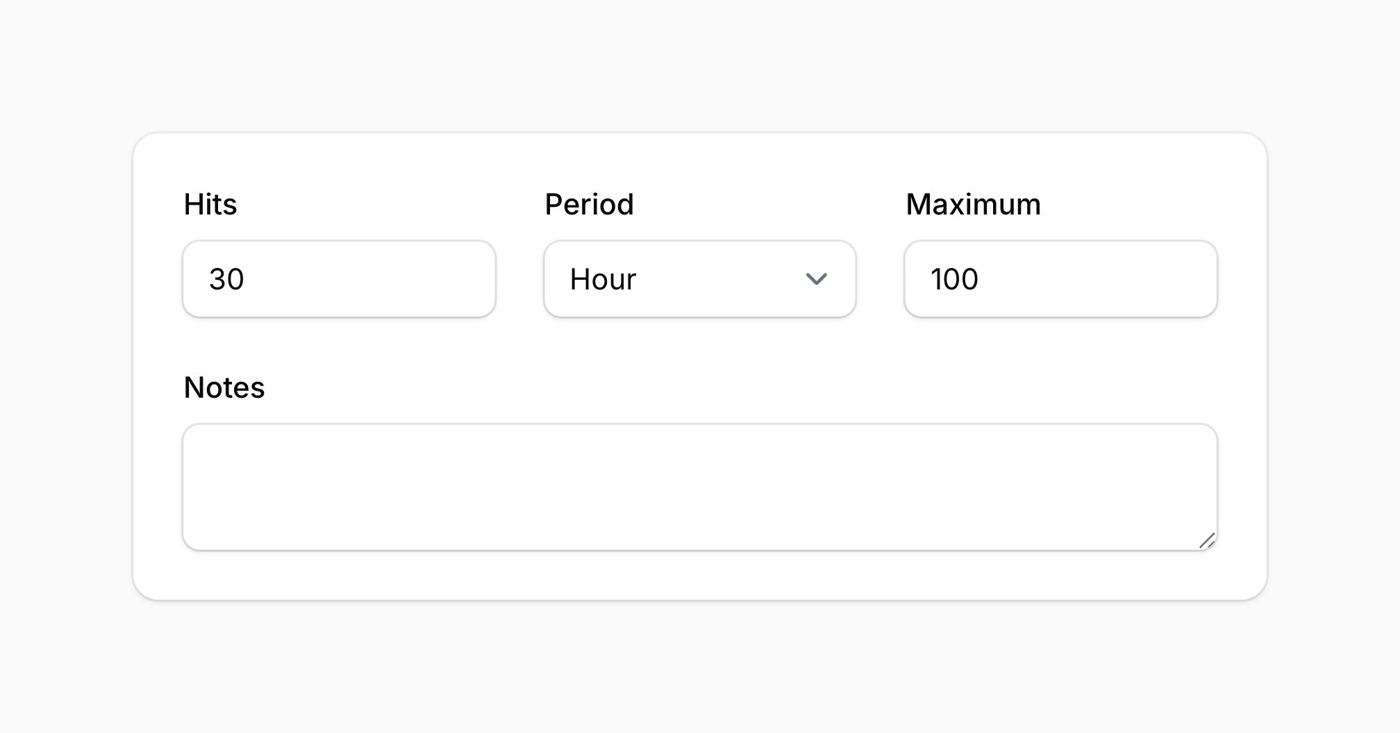Click inside the Maximum input field
This screenshot has height=733, width=1400.
pyautogui.click(x=1060, y=279)
